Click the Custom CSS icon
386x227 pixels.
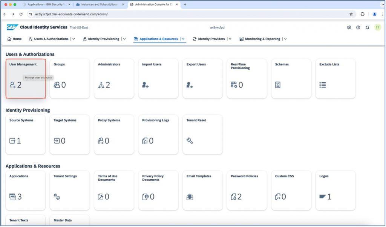pos(277,197)
